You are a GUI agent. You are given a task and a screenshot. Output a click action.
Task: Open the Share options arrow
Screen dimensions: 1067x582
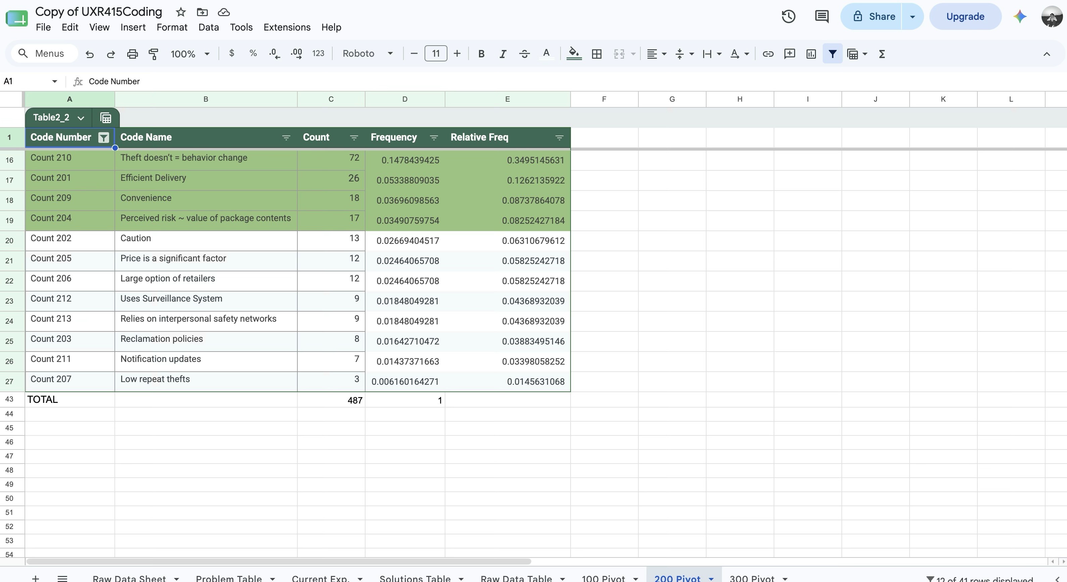[x=912, y=16]
